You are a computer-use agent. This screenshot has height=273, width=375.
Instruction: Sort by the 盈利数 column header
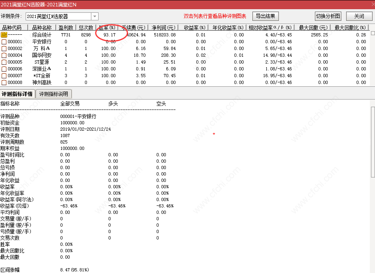coord(66,28)
